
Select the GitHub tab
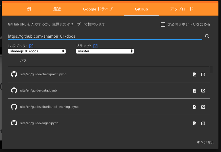pyautogui.click(x=141, y=9)
